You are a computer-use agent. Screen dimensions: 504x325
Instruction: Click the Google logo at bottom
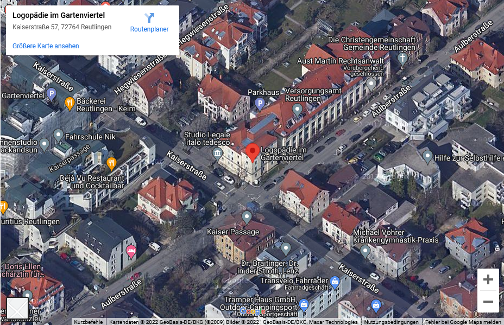tap(253, 311)
